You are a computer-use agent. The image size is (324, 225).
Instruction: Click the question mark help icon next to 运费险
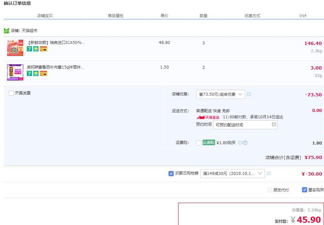point(245,143)
